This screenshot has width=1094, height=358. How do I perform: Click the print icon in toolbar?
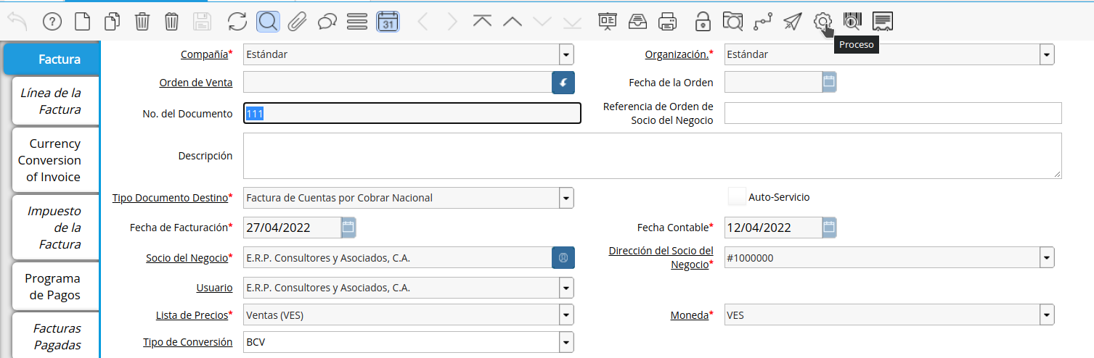pyautogui.click(x=668, y=22)
